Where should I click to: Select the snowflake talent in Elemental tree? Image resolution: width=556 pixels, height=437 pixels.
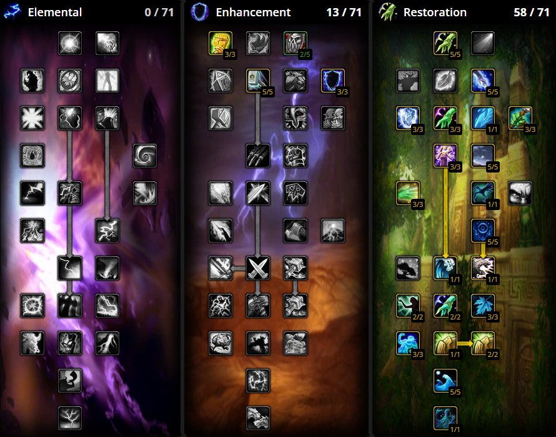32,118
